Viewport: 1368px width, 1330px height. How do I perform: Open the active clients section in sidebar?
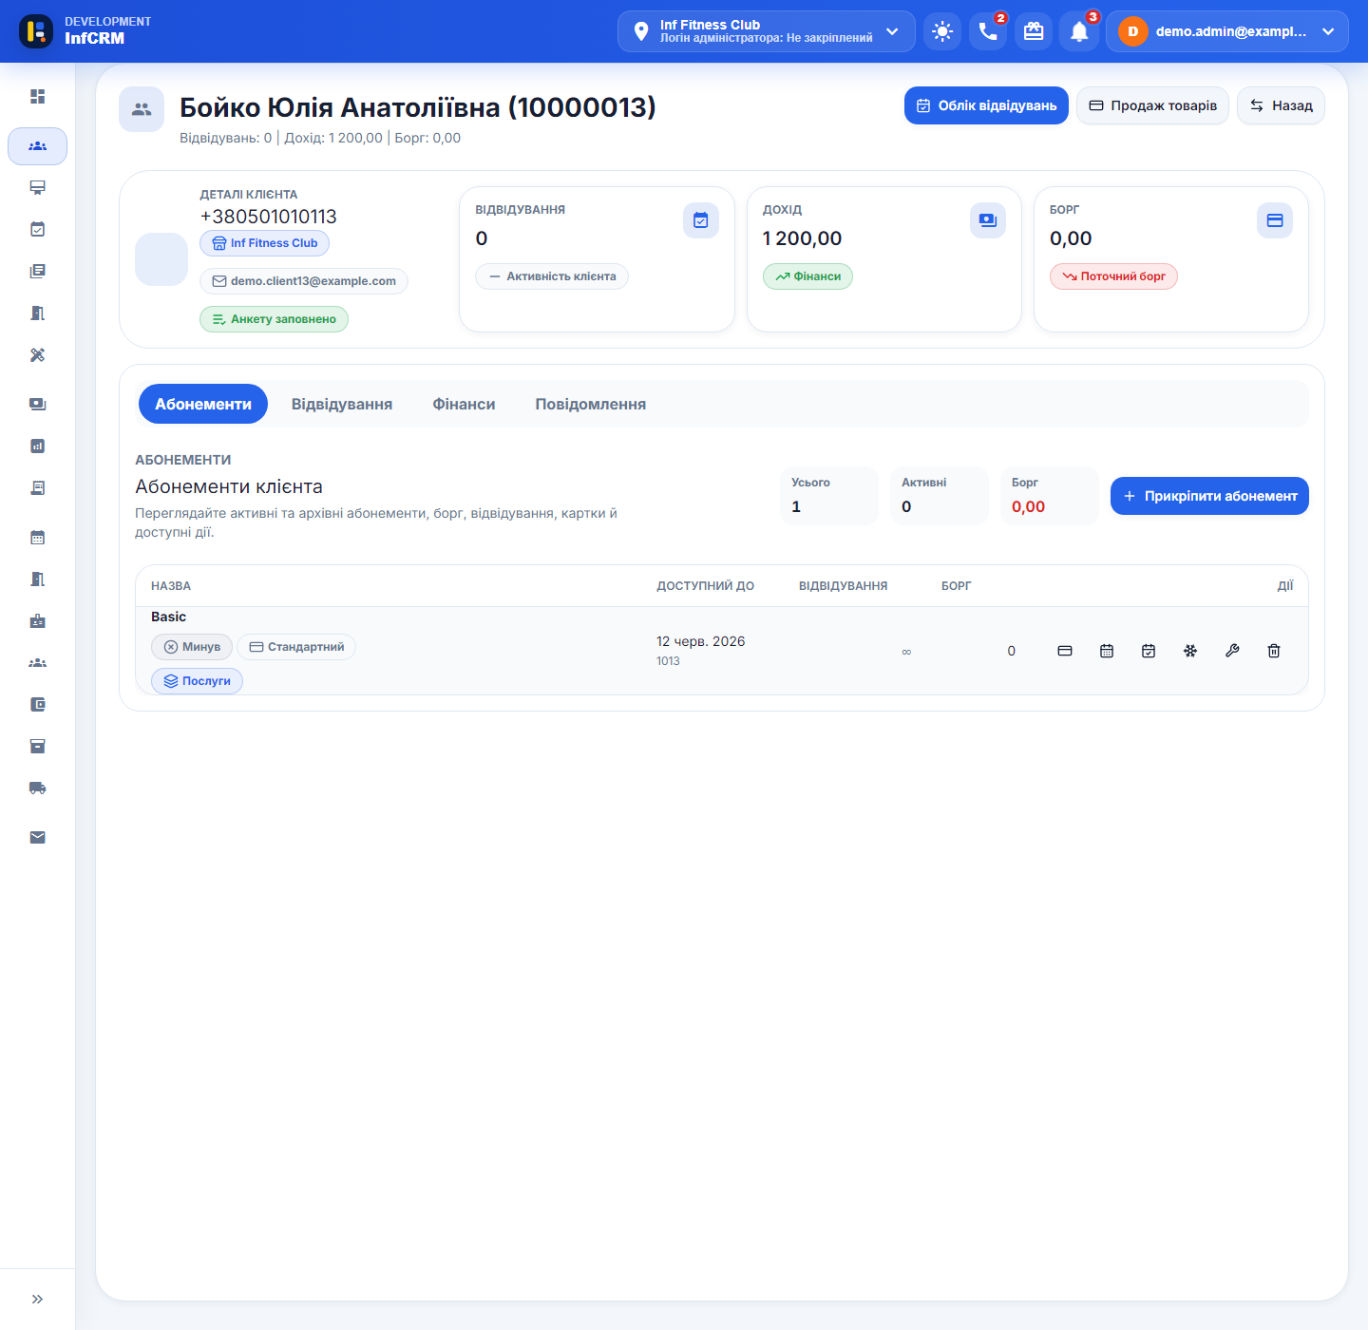(37, 146)
